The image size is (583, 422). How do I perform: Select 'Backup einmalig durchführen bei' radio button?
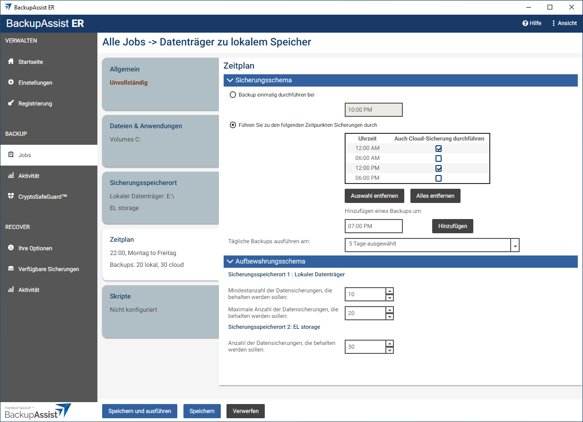pos(233,95)
